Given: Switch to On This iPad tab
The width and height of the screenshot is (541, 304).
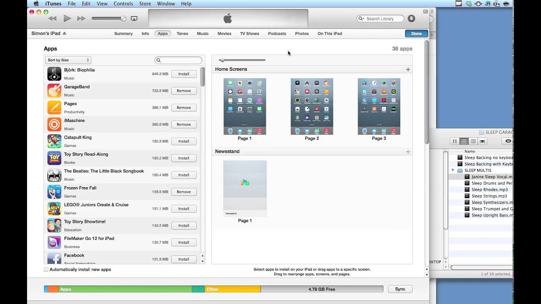Looking at the screenshot, I should point(330,33).
